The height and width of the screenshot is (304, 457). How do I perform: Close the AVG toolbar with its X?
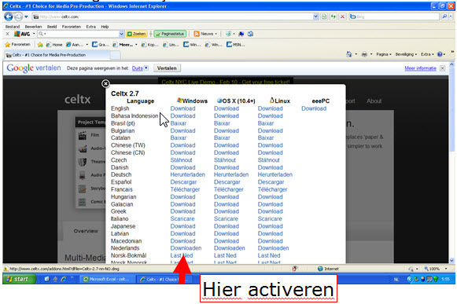tap(8, 34)
